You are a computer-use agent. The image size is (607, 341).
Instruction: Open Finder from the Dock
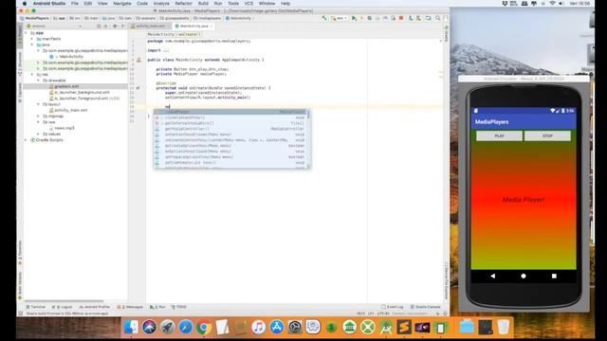click(x=131, y=327)
